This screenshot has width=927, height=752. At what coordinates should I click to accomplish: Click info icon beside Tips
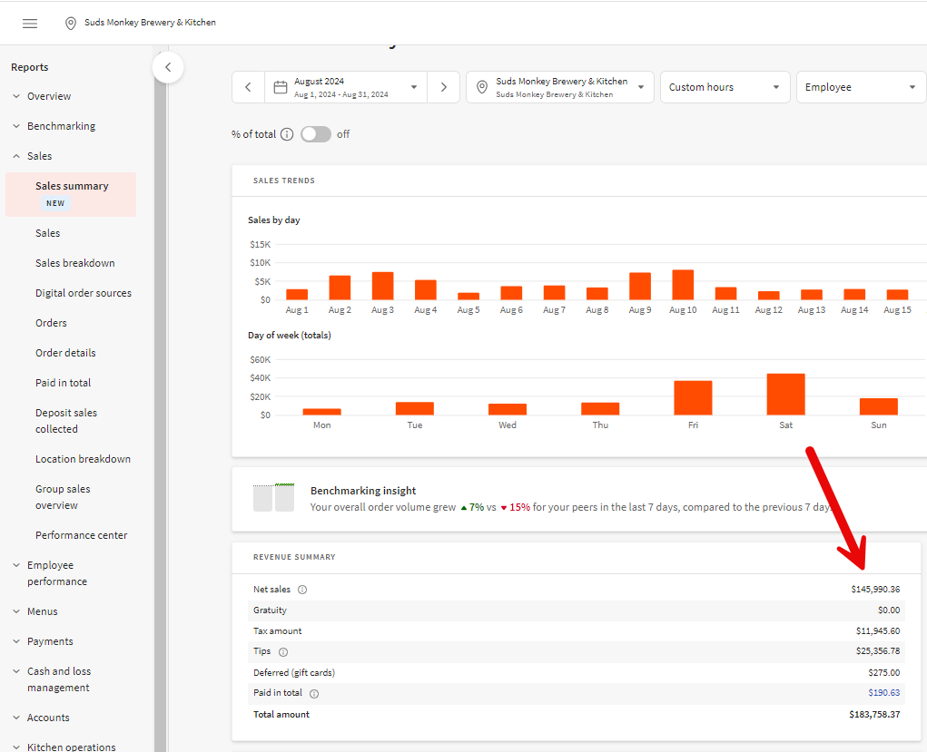283,652
